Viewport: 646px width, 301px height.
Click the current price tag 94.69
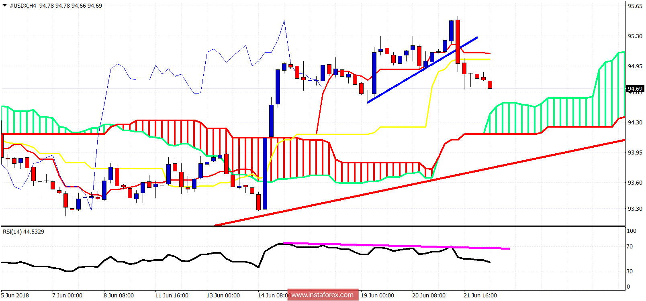coord(635,89)
